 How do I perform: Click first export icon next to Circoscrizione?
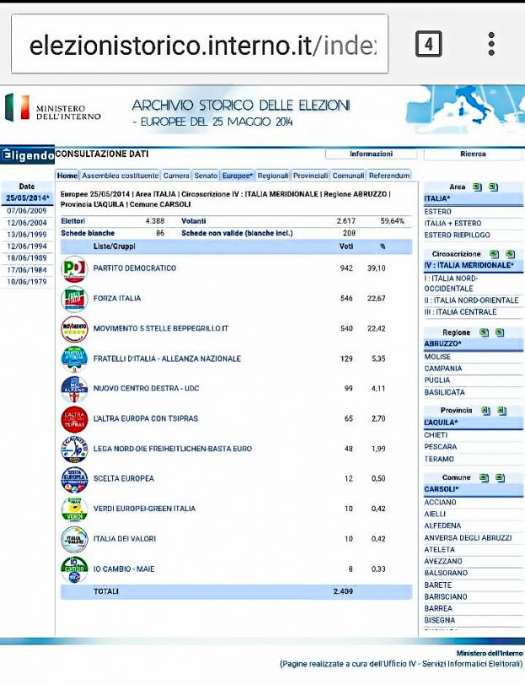tap(494, 254)
